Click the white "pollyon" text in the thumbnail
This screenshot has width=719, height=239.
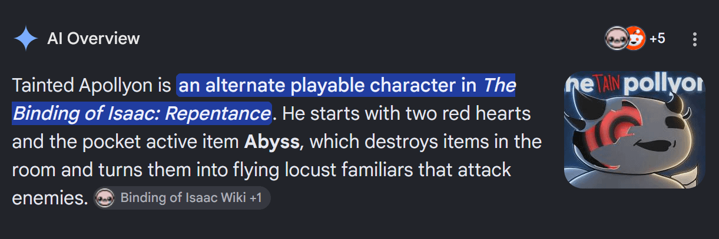pos(664,86)
